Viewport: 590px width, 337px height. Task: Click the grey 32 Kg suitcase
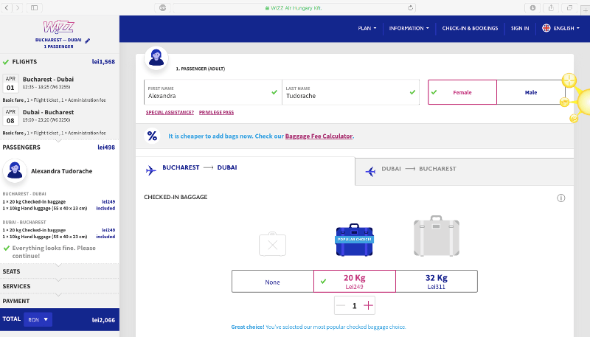[x=436, y=236]
